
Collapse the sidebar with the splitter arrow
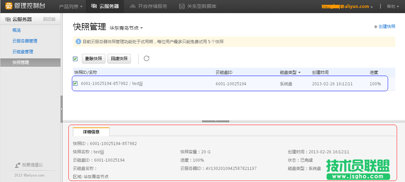(62, 109)
